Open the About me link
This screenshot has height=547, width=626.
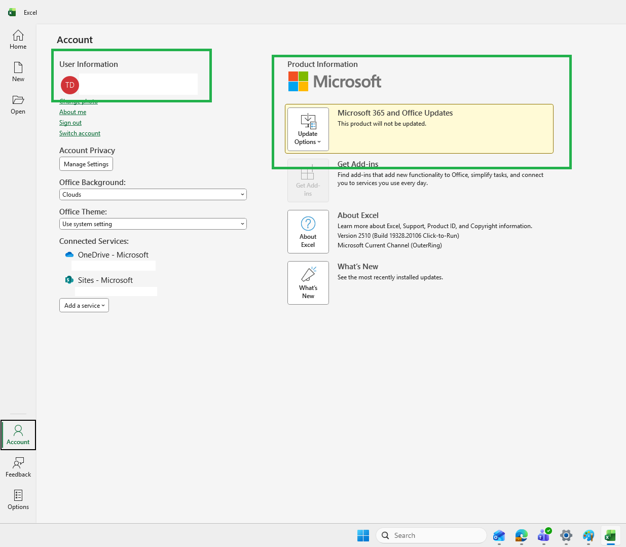tap(72, 112)
